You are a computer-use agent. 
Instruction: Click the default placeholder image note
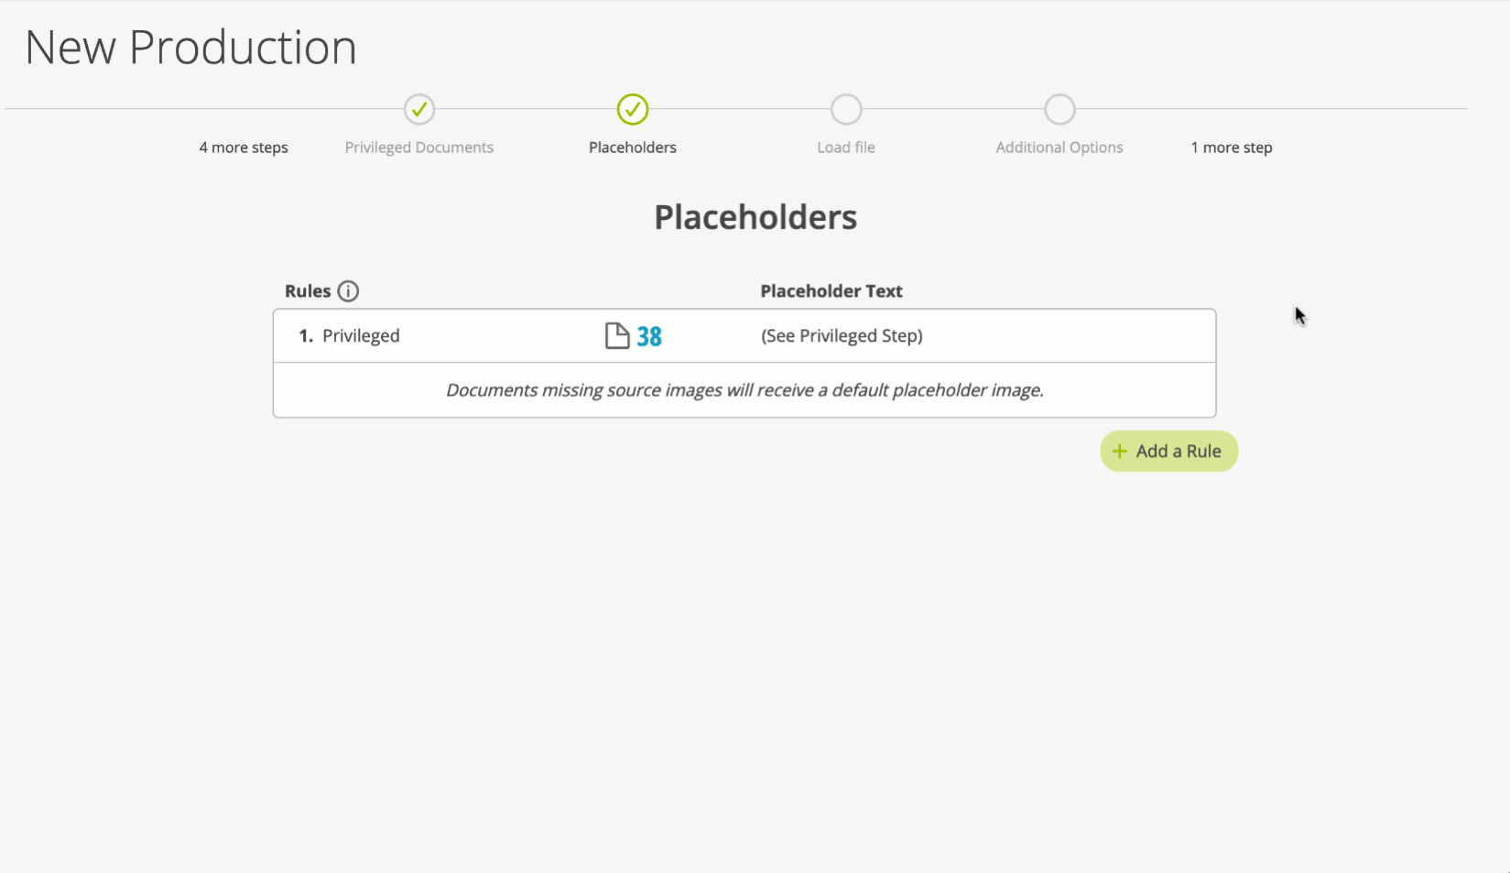tap(744, 390)
